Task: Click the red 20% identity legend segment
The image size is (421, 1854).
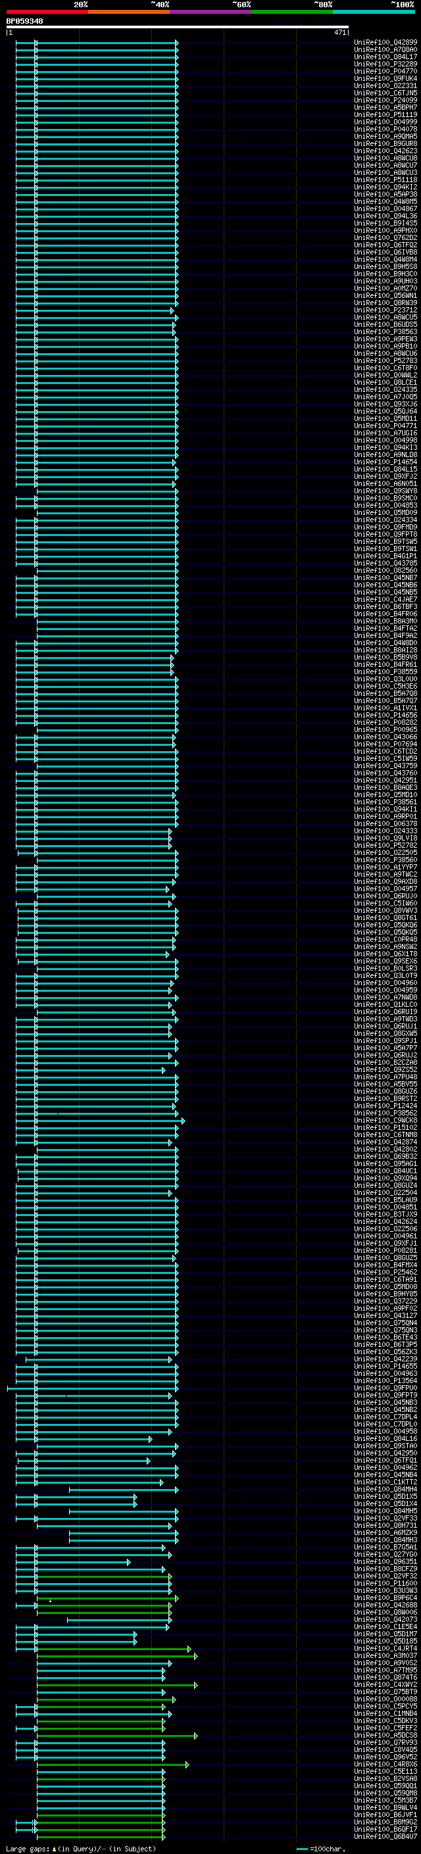Action: 47,12
